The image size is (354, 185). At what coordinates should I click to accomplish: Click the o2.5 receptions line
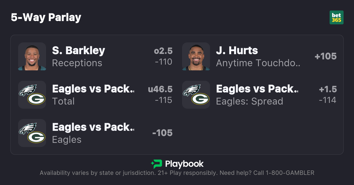[163, 51]
